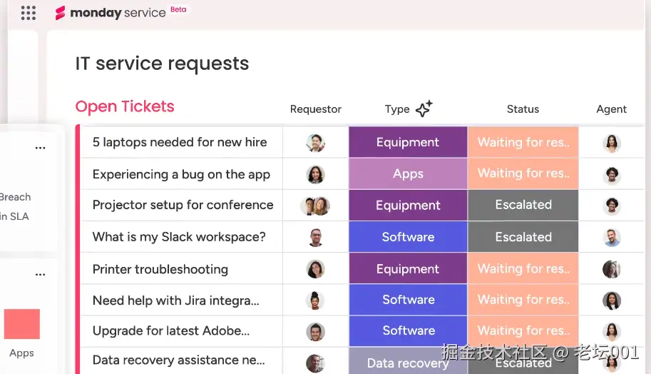This screenshot has height=374, width=651.
Task: Change Status of Projector setup from Escalated
Action: (523, 205)
